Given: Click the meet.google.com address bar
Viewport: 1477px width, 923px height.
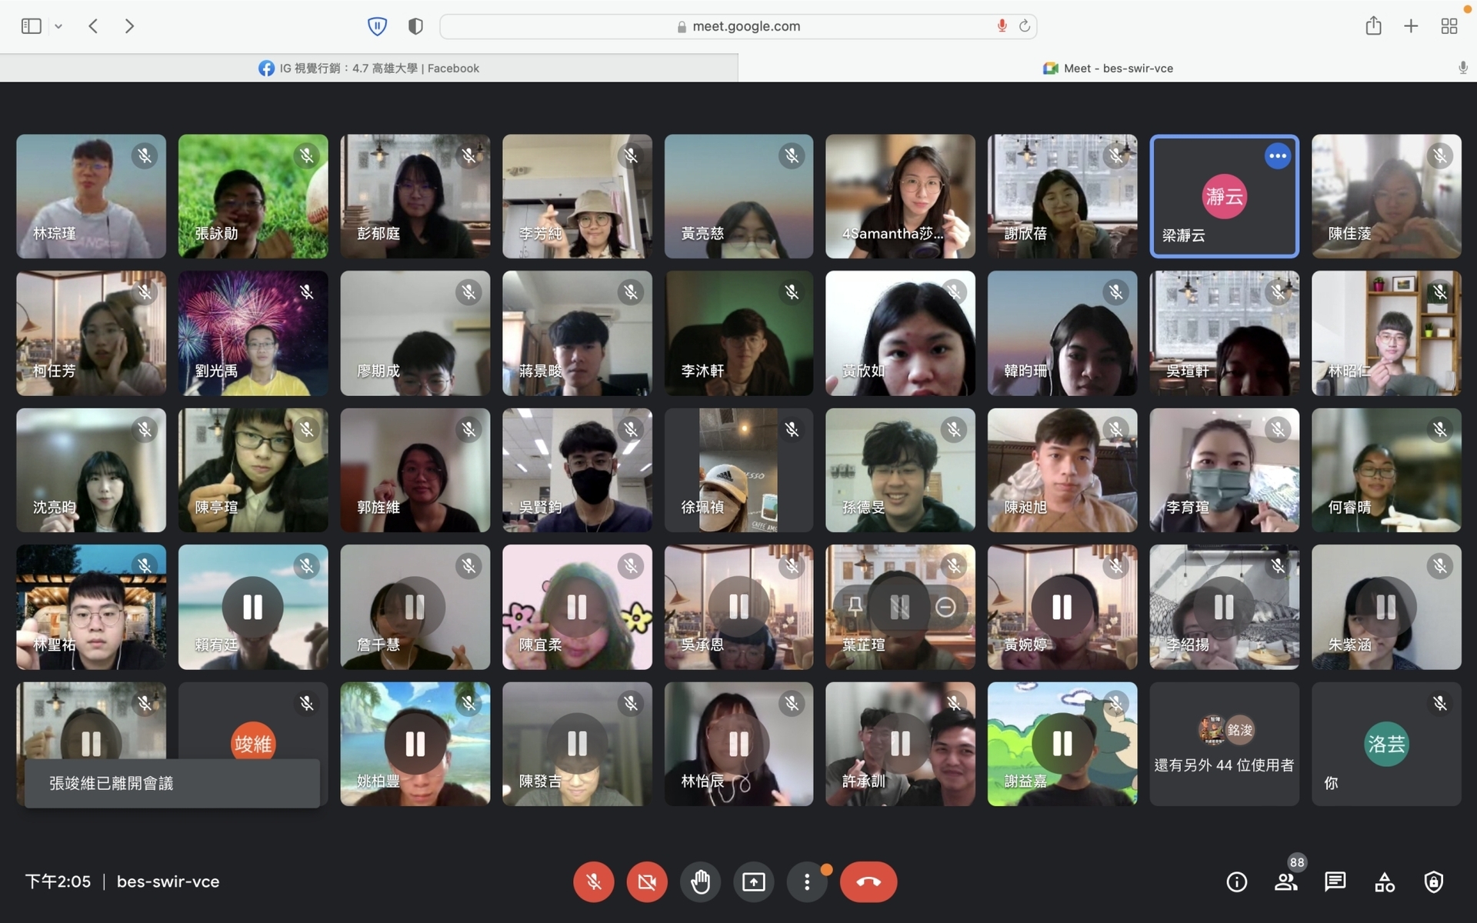Looking at the screenshot, I should point(738,26).
